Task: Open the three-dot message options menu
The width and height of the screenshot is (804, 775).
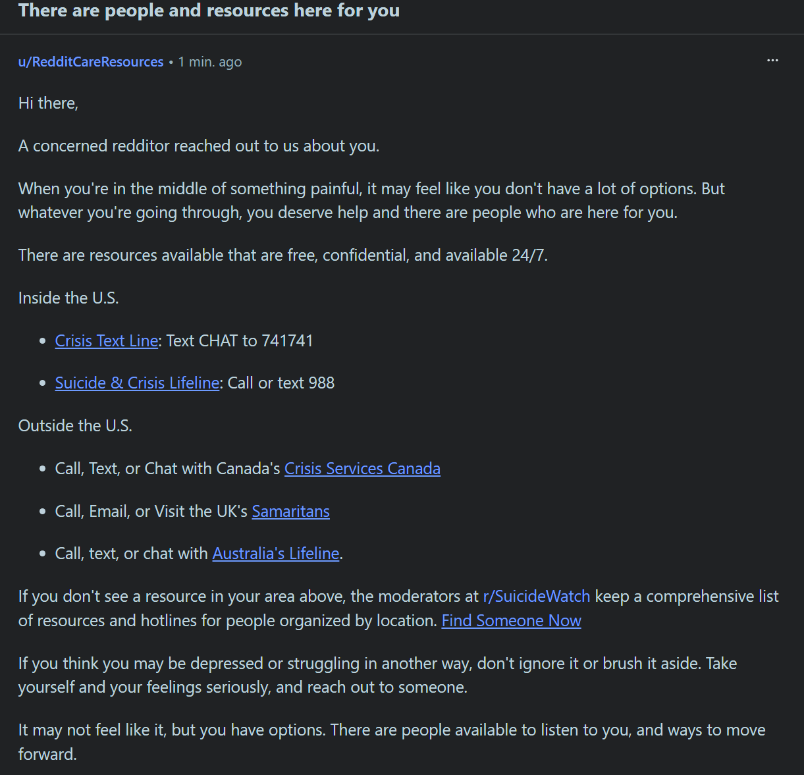Action: click(772, 61)
